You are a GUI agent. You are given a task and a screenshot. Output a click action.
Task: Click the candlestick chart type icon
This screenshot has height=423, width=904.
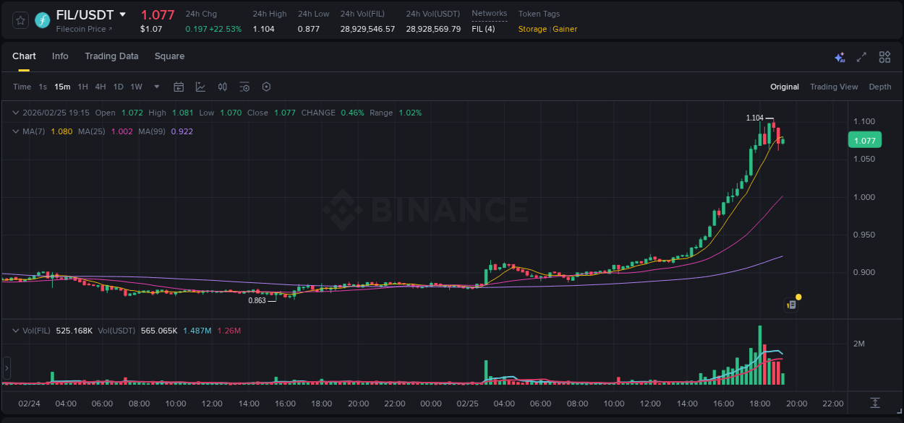[x=222, y=87]
